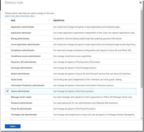Click the Intune administrator role name
This screenshot has width=144, height=132.
20,91
